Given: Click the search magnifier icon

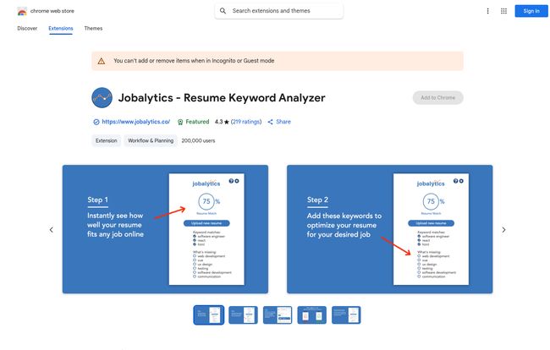Looking at the screenshot, I should [x=223, y=11].
